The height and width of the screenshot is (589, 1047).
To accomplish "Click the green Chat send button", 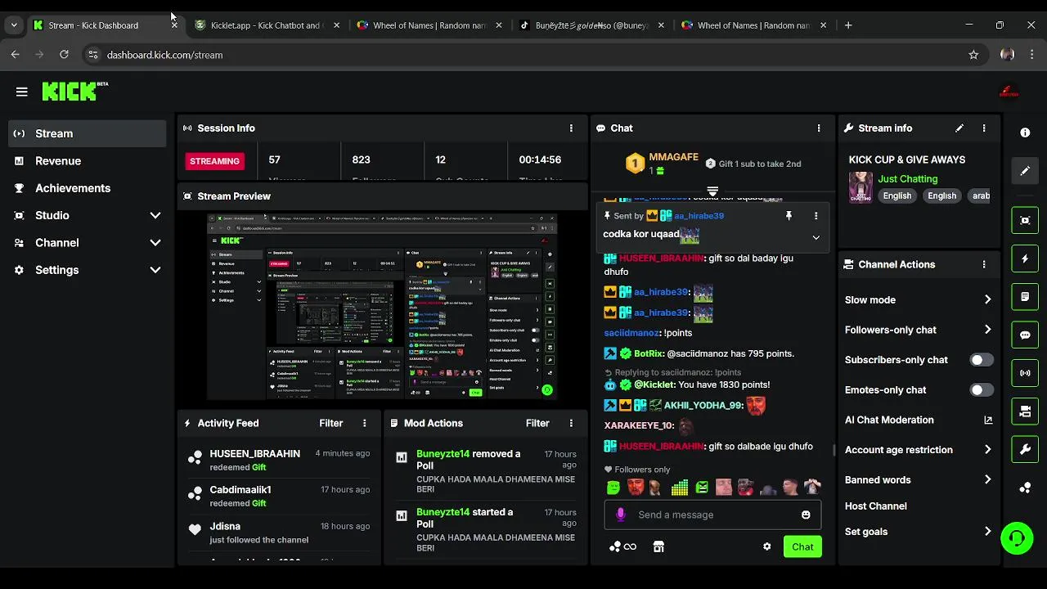I will (802, 546).
